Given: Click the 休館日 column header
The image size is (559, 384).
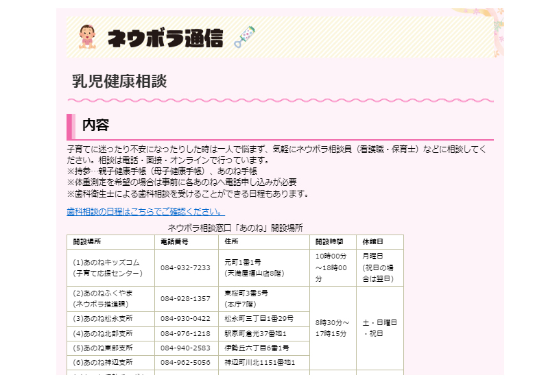Looking at the screenshot, I should 372,242.
